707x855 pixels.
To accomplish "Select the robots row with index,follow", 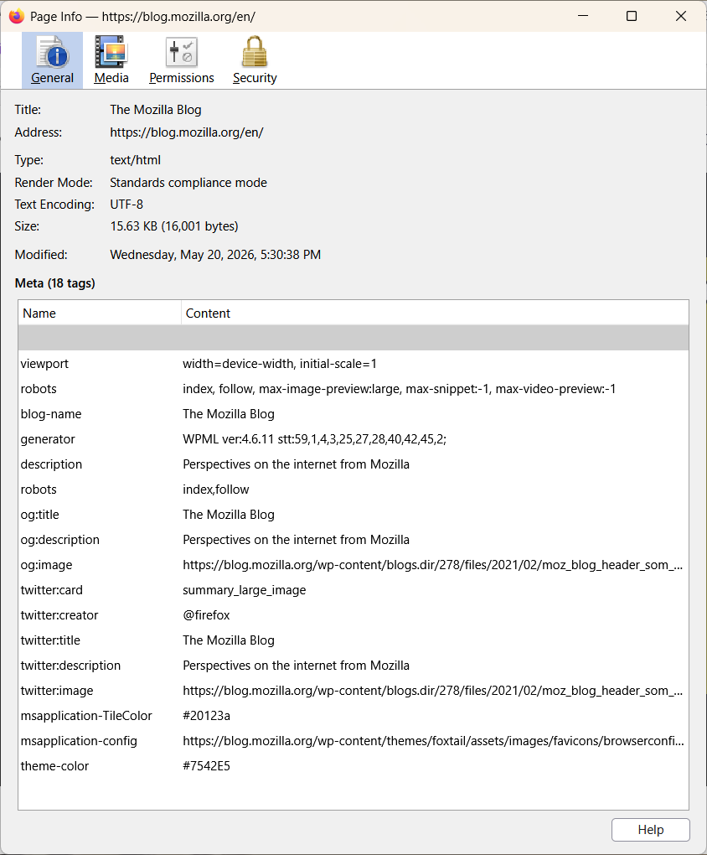I will pyautogui.click(x=353, y=490).
